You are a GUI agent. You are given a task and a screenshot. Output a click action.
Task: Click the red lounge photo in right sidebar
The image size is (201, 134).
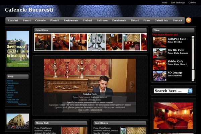[173, 116]
